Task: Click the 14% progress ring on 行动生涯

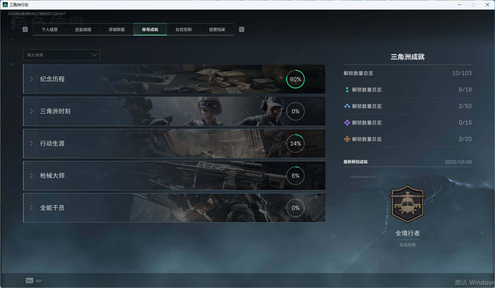Action: coord(295,143)
